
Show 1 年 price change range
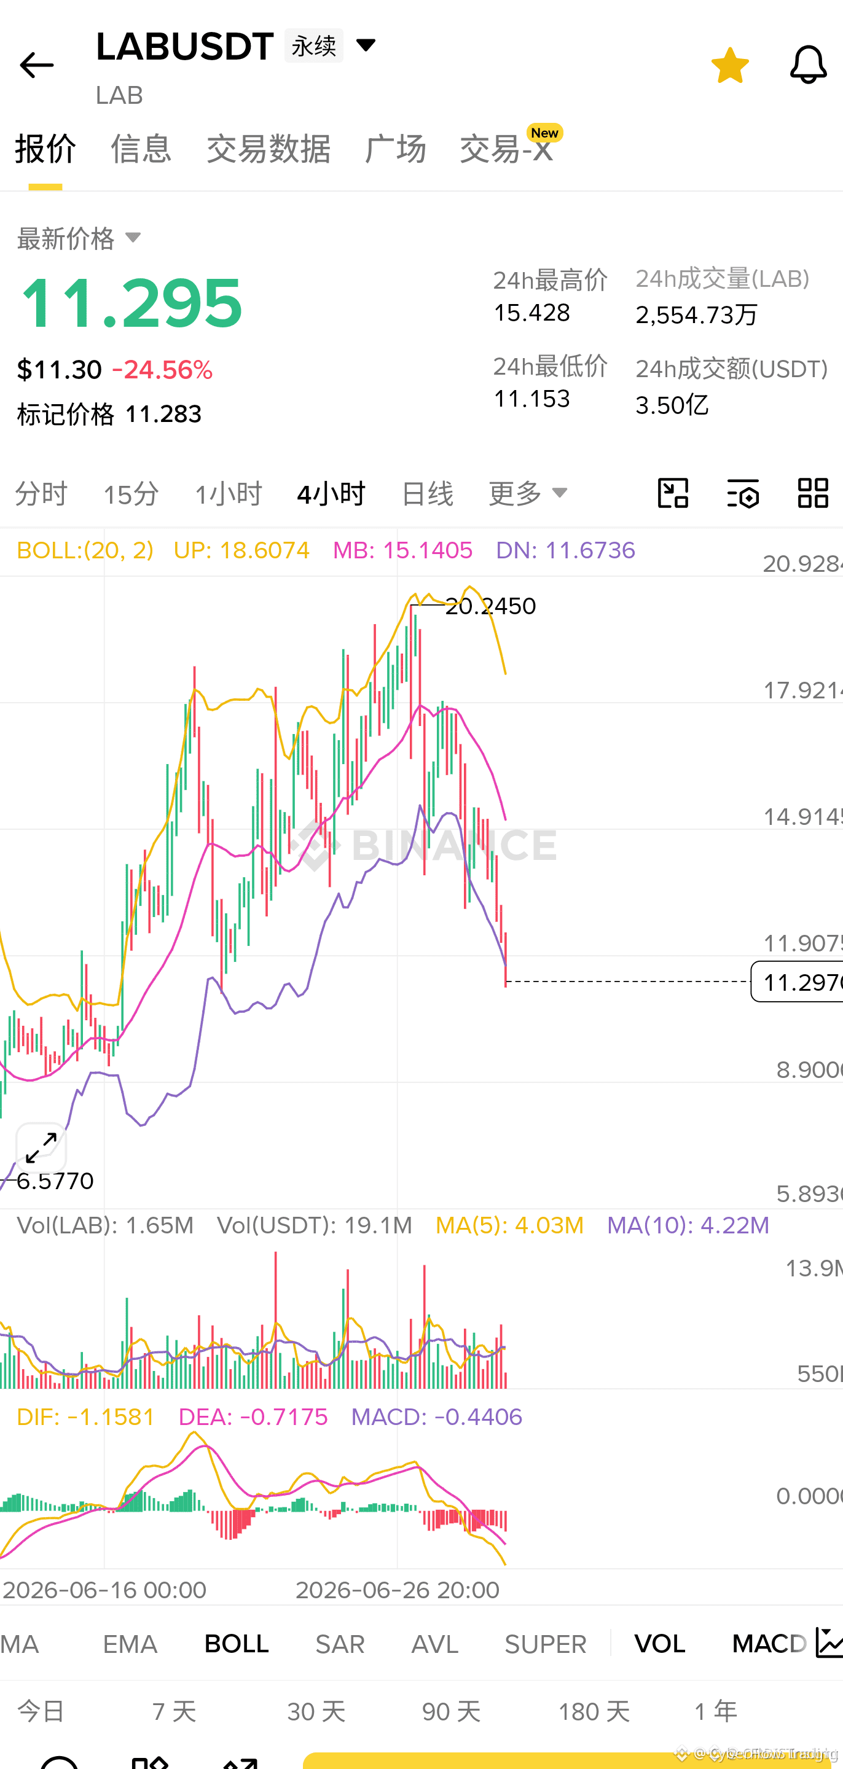716,1711
